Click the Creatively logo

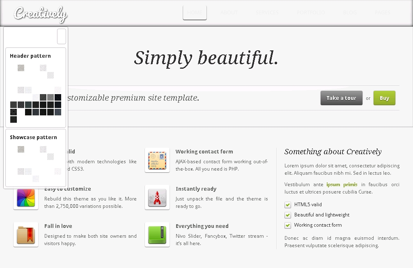click(40, 14)
